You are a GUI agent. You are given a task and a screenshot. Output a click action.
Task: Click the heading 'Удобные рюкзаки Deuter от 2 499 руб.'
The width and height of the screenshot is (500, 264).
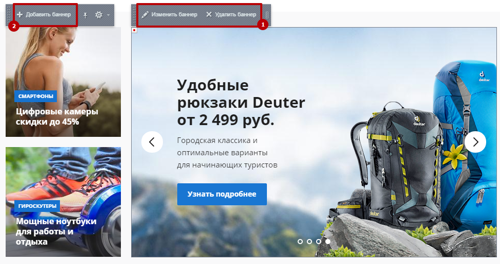click(241, 103)
